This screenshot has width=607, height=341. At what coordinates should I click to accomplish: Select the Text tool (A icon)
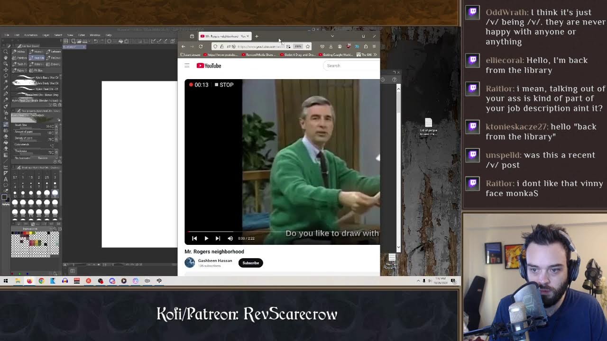pos(6,179)
